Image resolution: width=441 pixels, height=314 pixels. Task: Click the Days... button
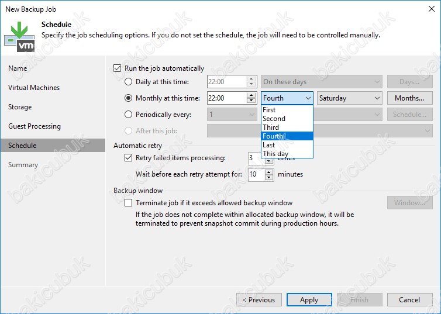click(410, 82)
